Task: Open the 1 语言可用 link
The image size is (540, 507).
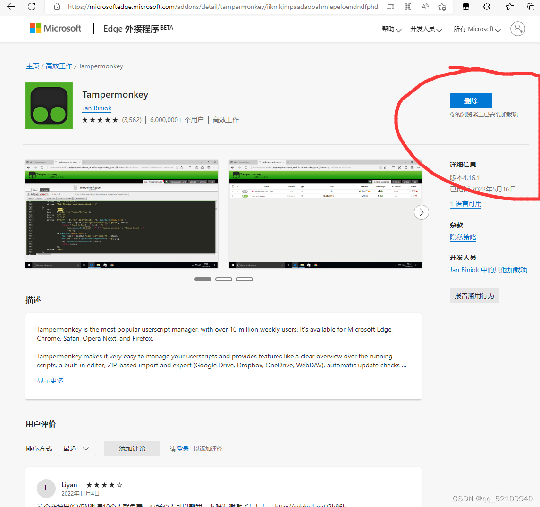Action: (465, 204)
